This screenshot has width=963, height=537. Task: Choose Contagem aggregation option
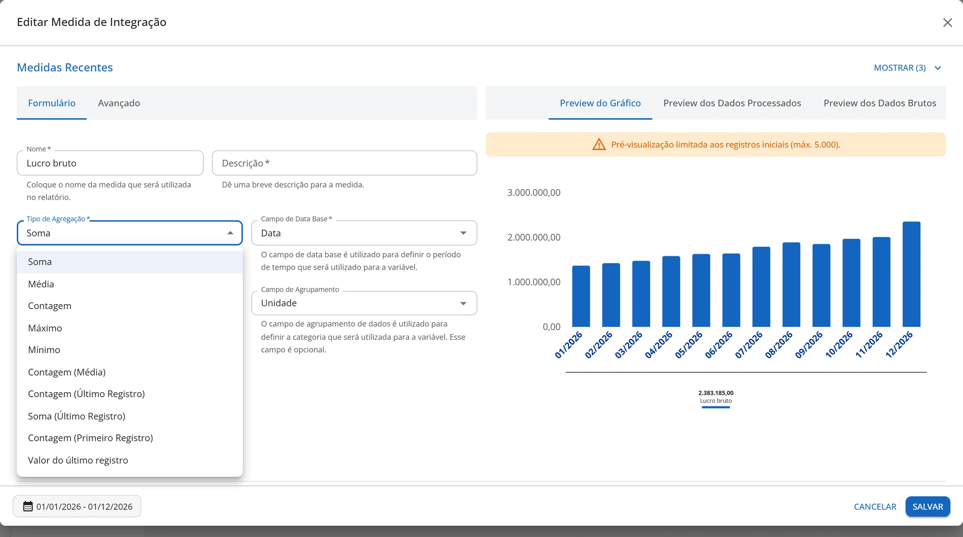click(130, 306)
